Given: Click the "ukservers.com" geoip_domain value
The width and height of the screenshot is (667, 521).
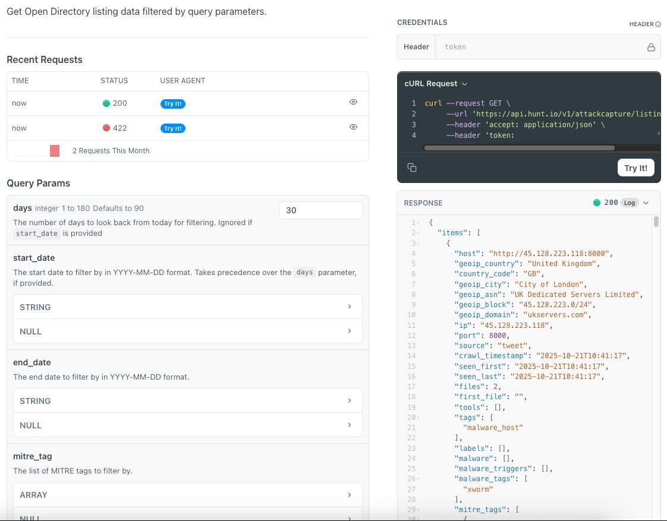Looking at the screenshot, I should 557,315.
